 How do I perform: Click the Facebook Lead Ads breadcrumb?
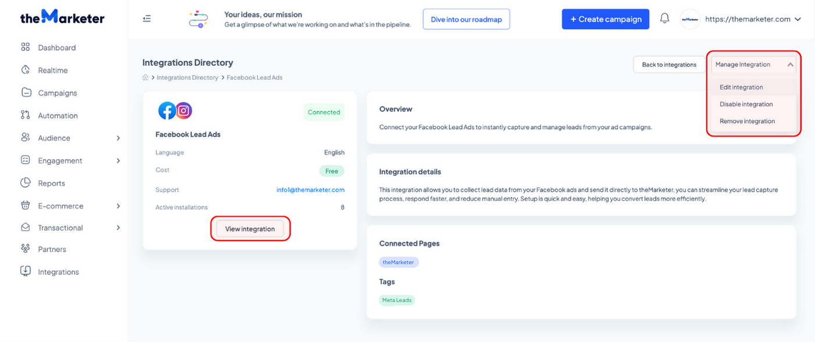254,77
